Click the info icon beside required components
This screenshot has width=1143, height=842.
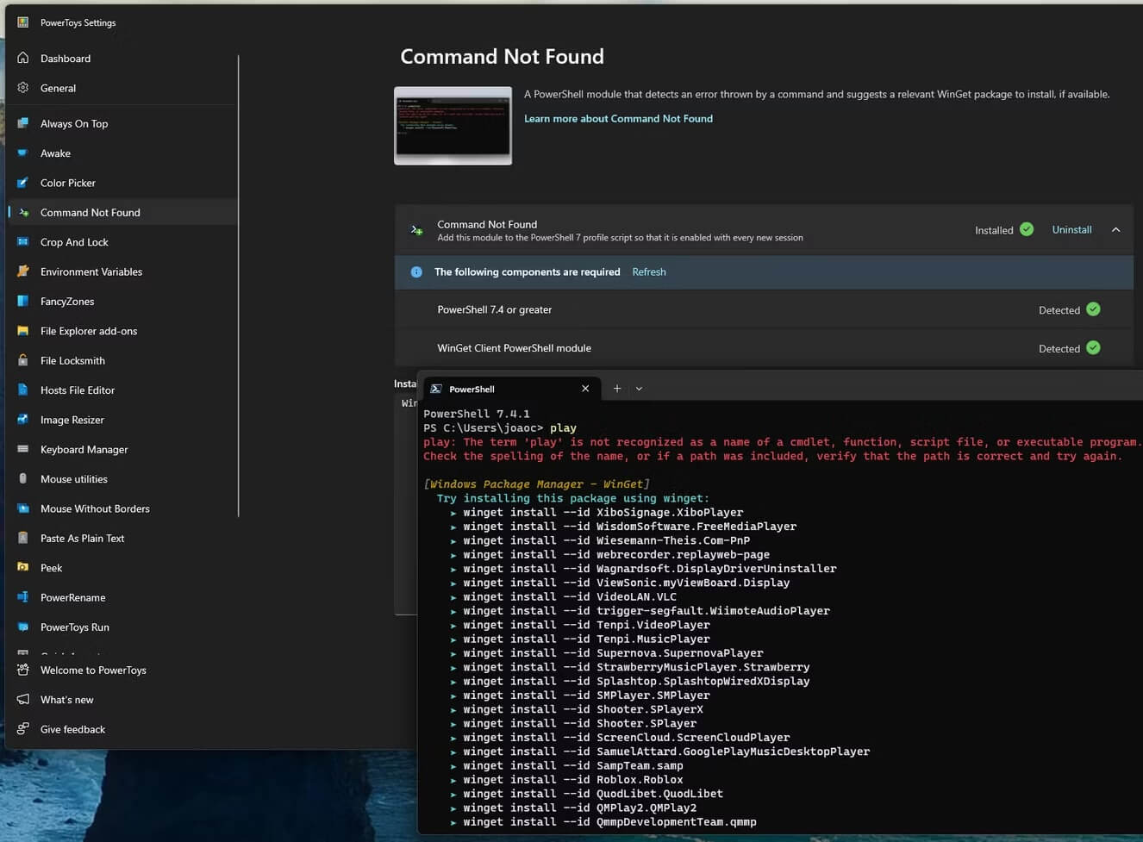tap(416, 271)
